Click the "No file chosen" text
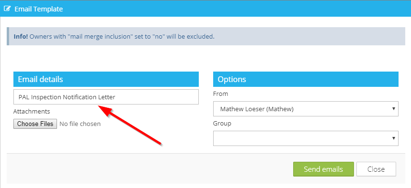The height and width of the screenshot is (188, 411). click(80, 124)
